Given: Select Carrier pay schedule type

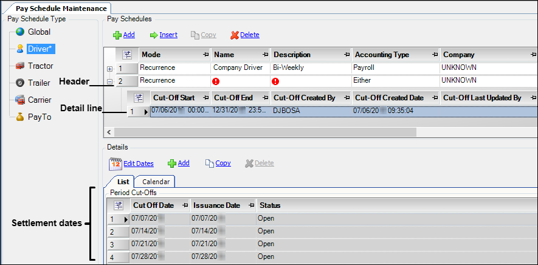Looking at the screenshot, I should tap(40, 100).
